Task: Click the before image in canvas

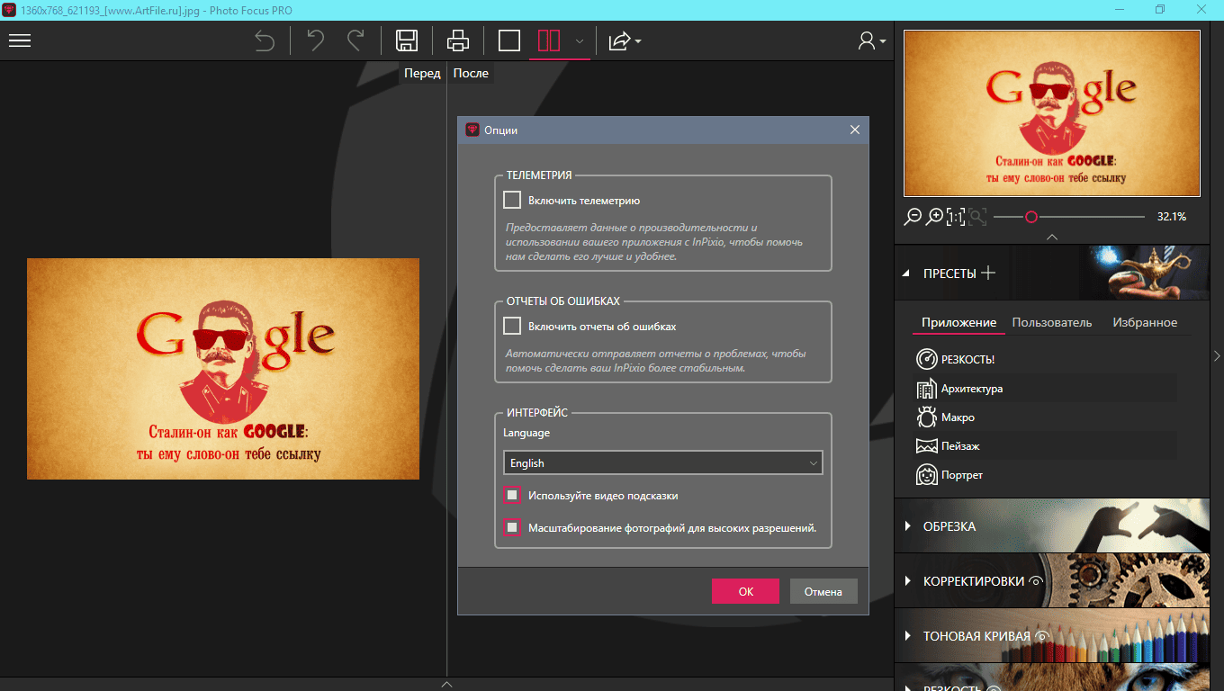Action: 223,369
